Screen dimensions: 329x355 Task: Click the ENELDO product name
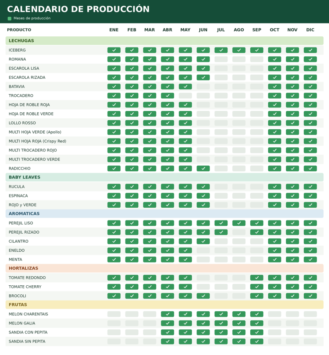click(17, 250)
